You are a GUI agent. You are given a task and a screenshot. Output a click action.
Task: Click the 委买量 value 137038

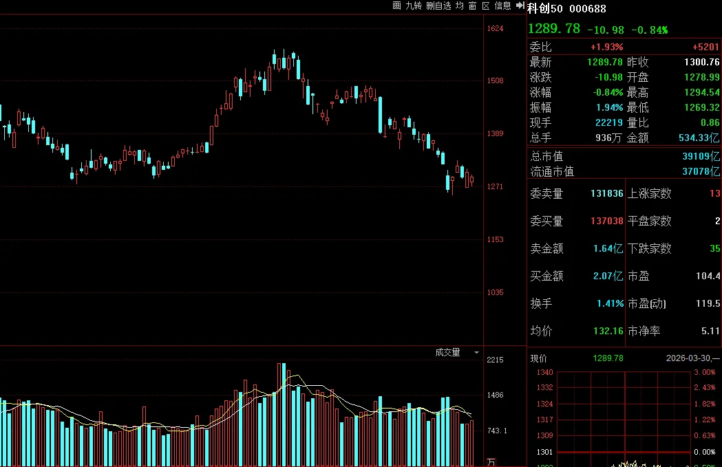click(607, 221)
